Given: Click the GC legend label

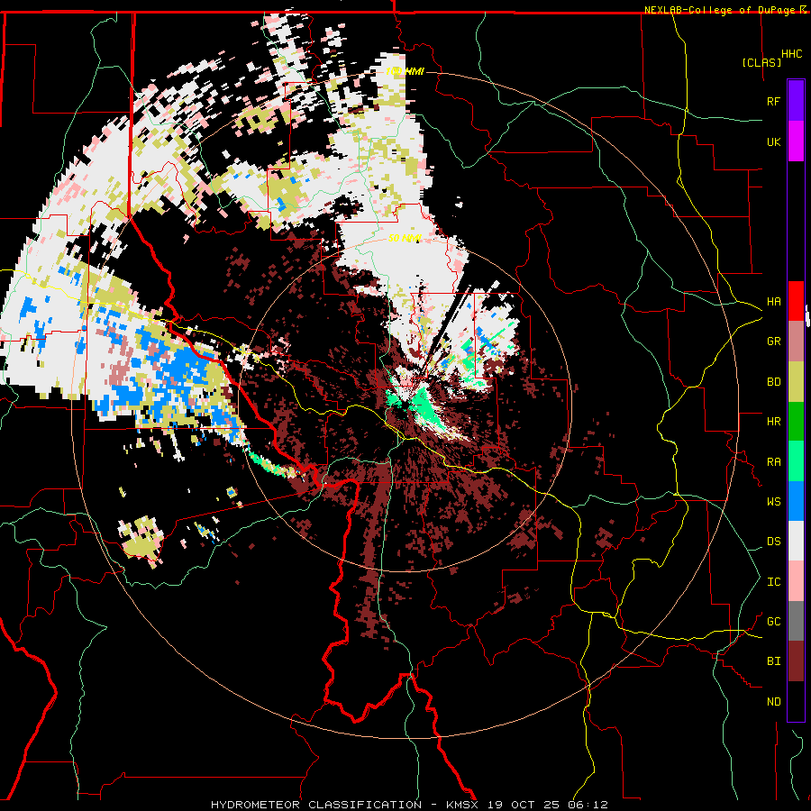Looking at the screenshot, I should 774,622.
